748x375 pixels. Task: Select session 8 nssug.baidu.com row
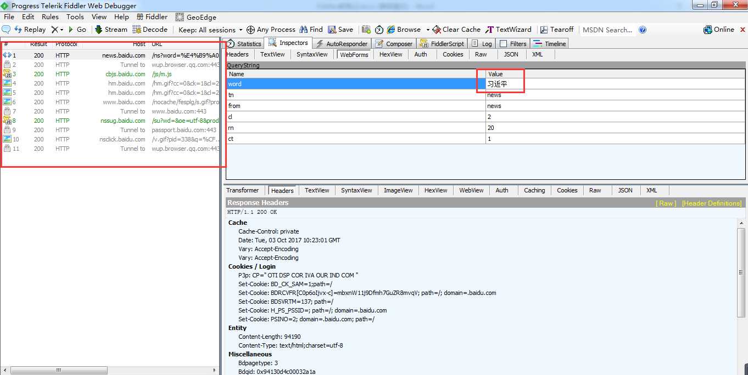point(110,121)
